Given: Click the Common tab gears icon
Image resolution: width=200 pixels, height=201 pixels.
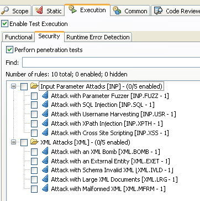Looking at the screenshot, I should 117,11.
